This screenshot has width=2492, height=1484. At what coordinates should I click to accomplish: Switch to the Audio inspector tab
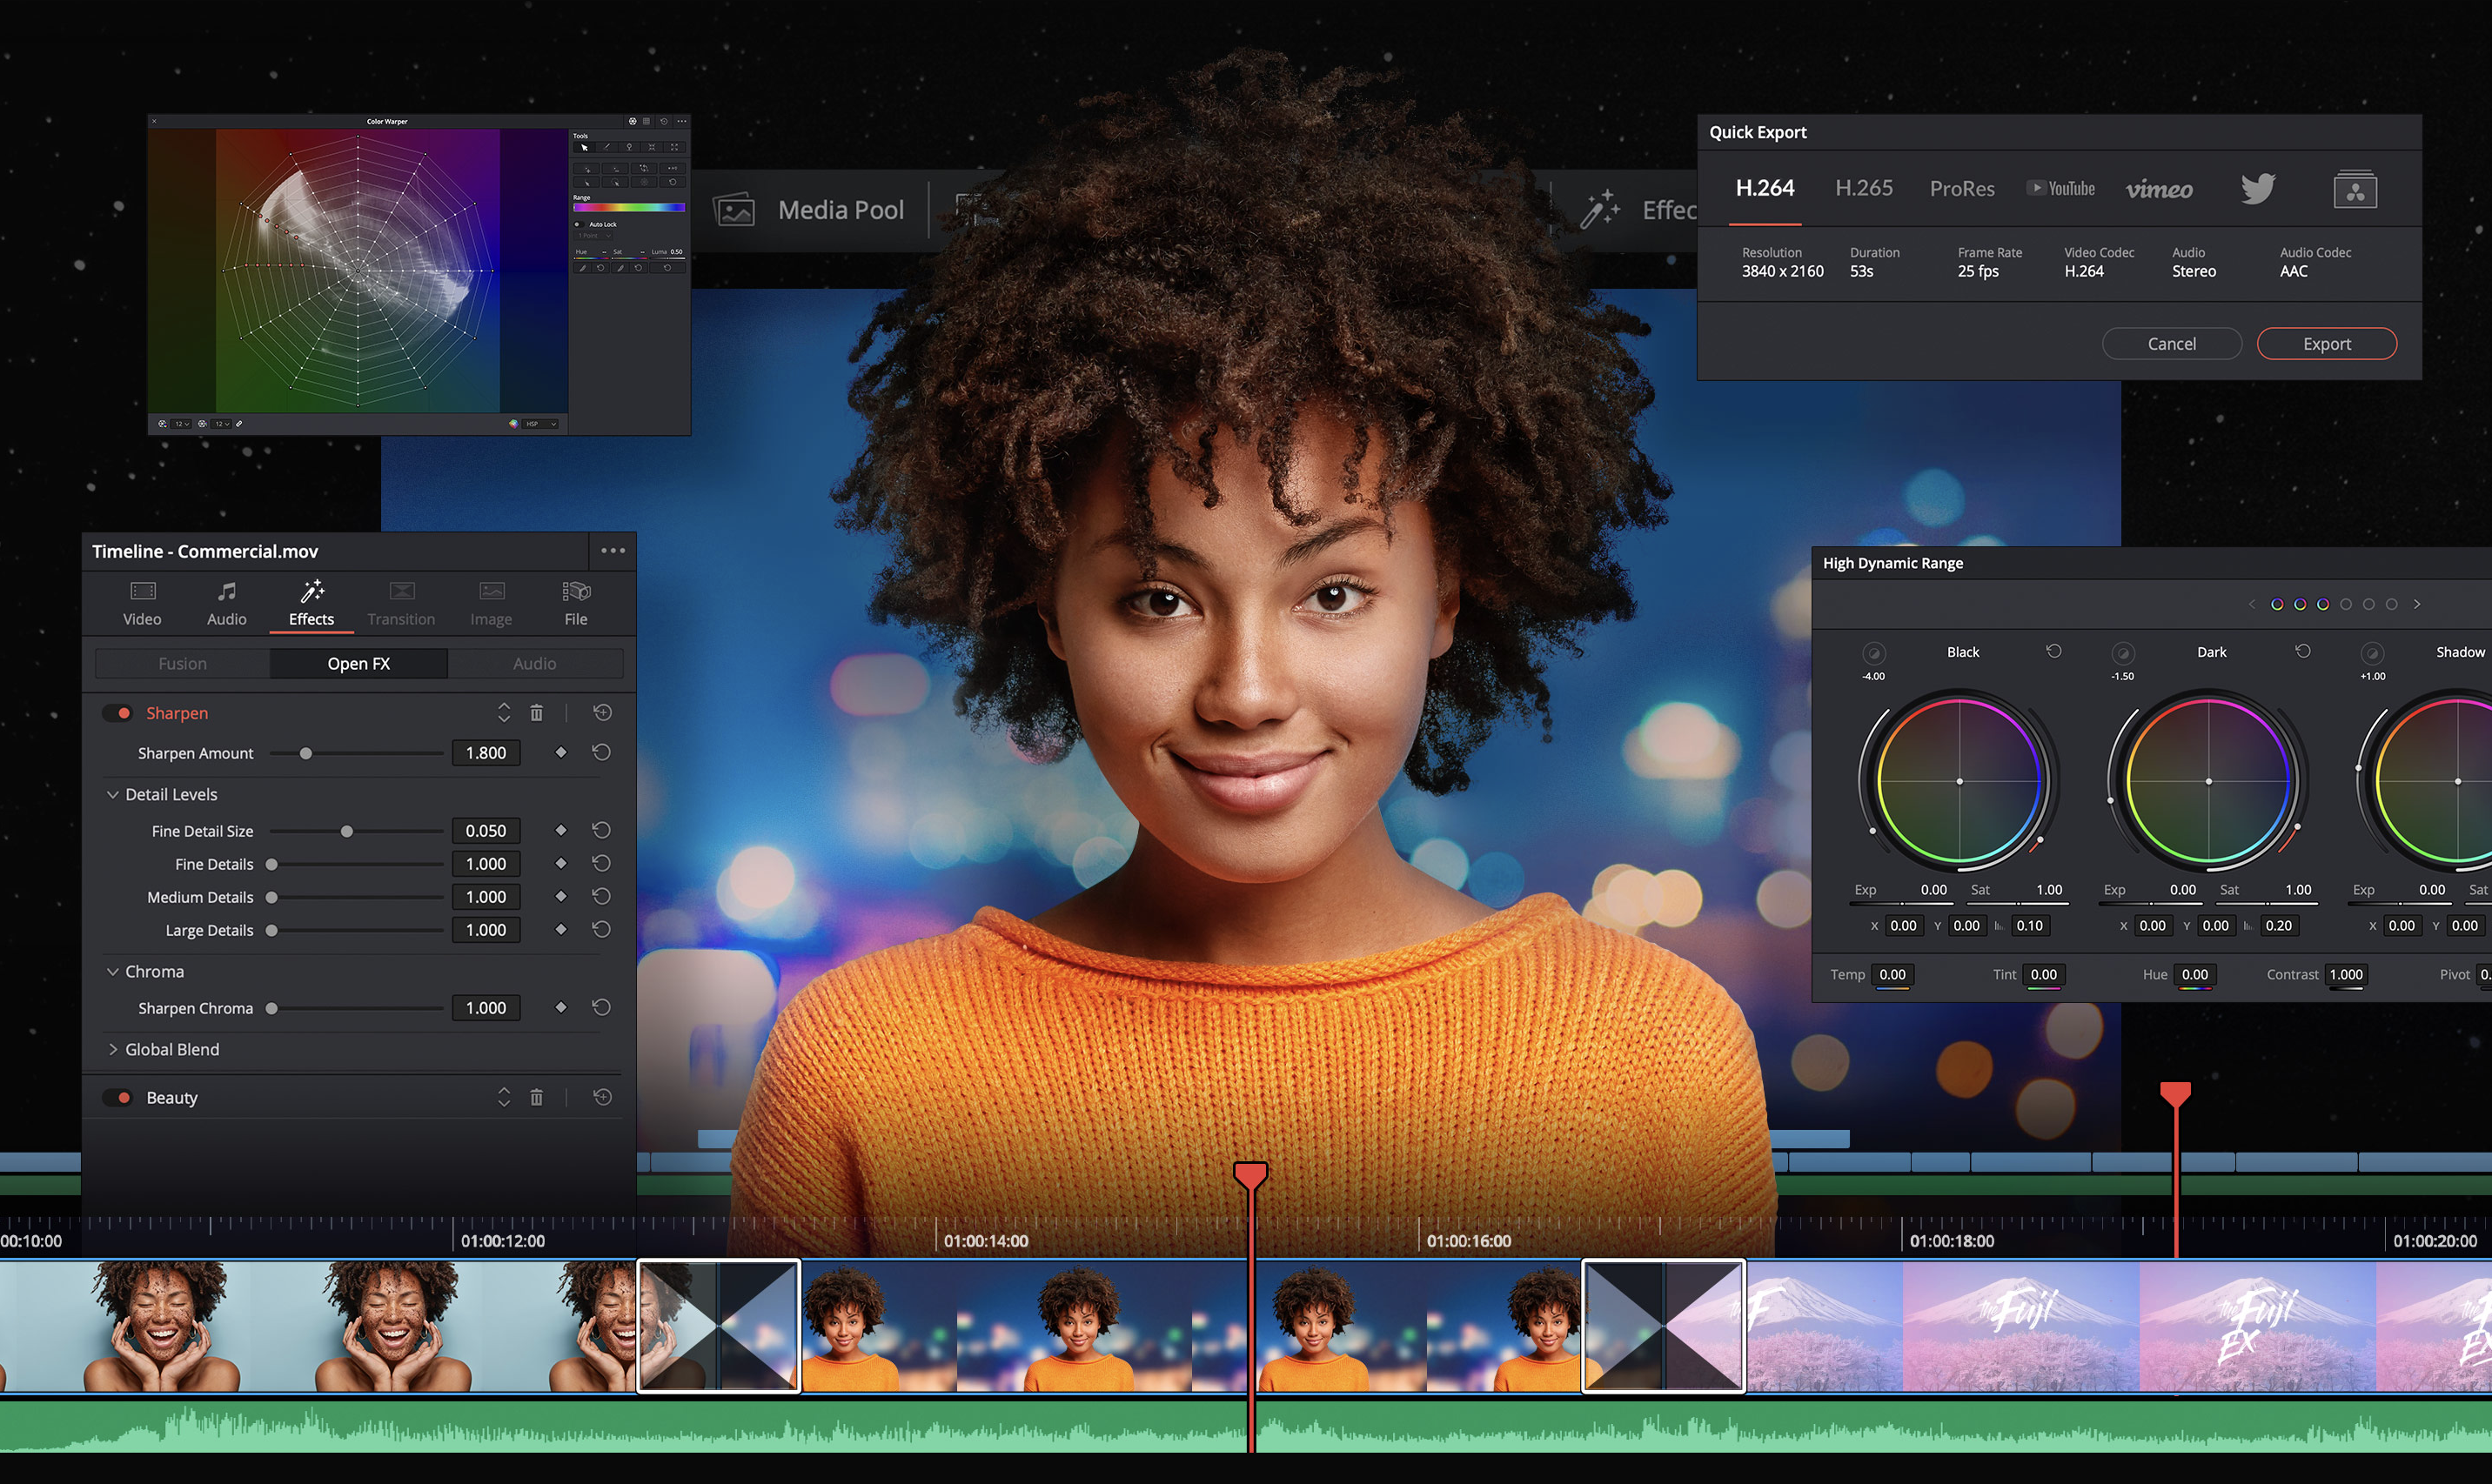click(226, 603)
